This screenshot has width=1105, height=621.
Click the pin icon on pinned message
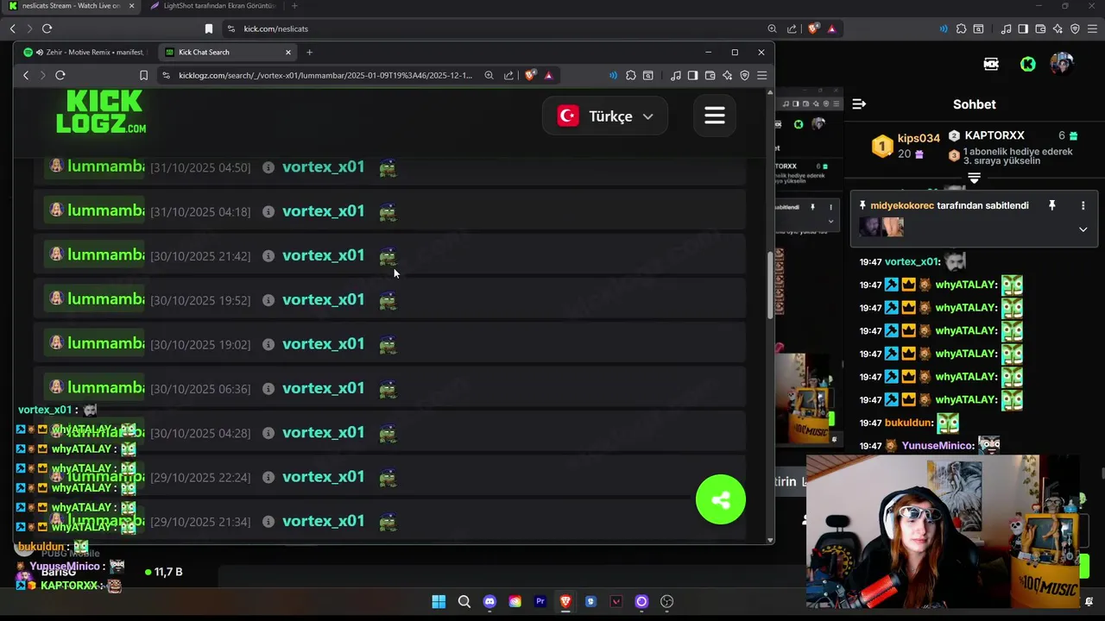click(1051, 205)
